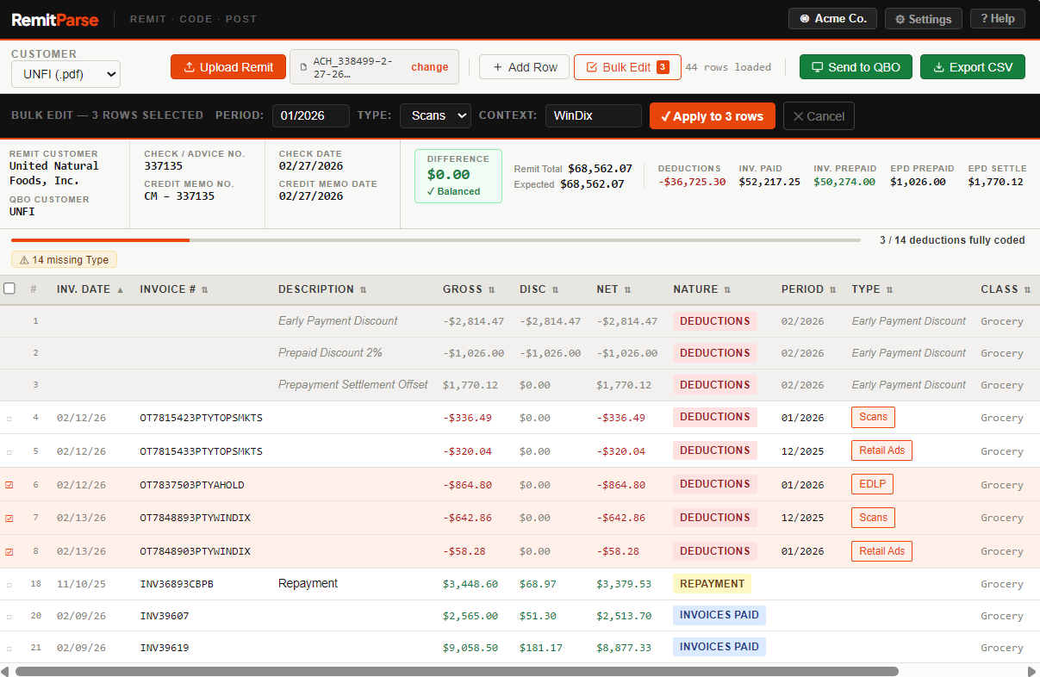Open the bulk Type dropdown set to Scans

pos(435,115)
